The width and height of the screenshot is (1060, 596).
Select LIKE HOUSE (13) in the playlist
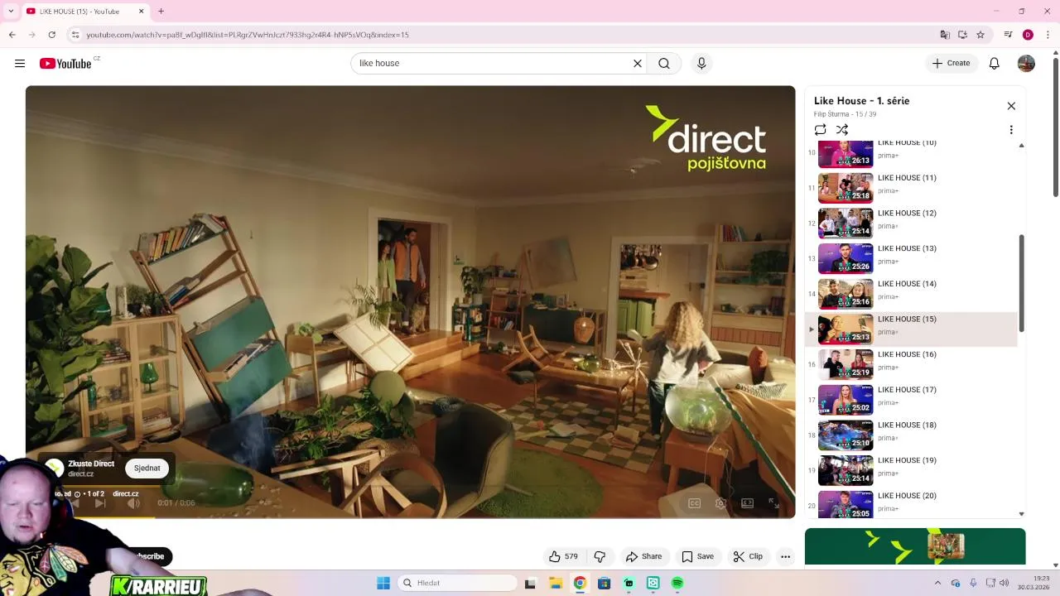pos(911,258)
